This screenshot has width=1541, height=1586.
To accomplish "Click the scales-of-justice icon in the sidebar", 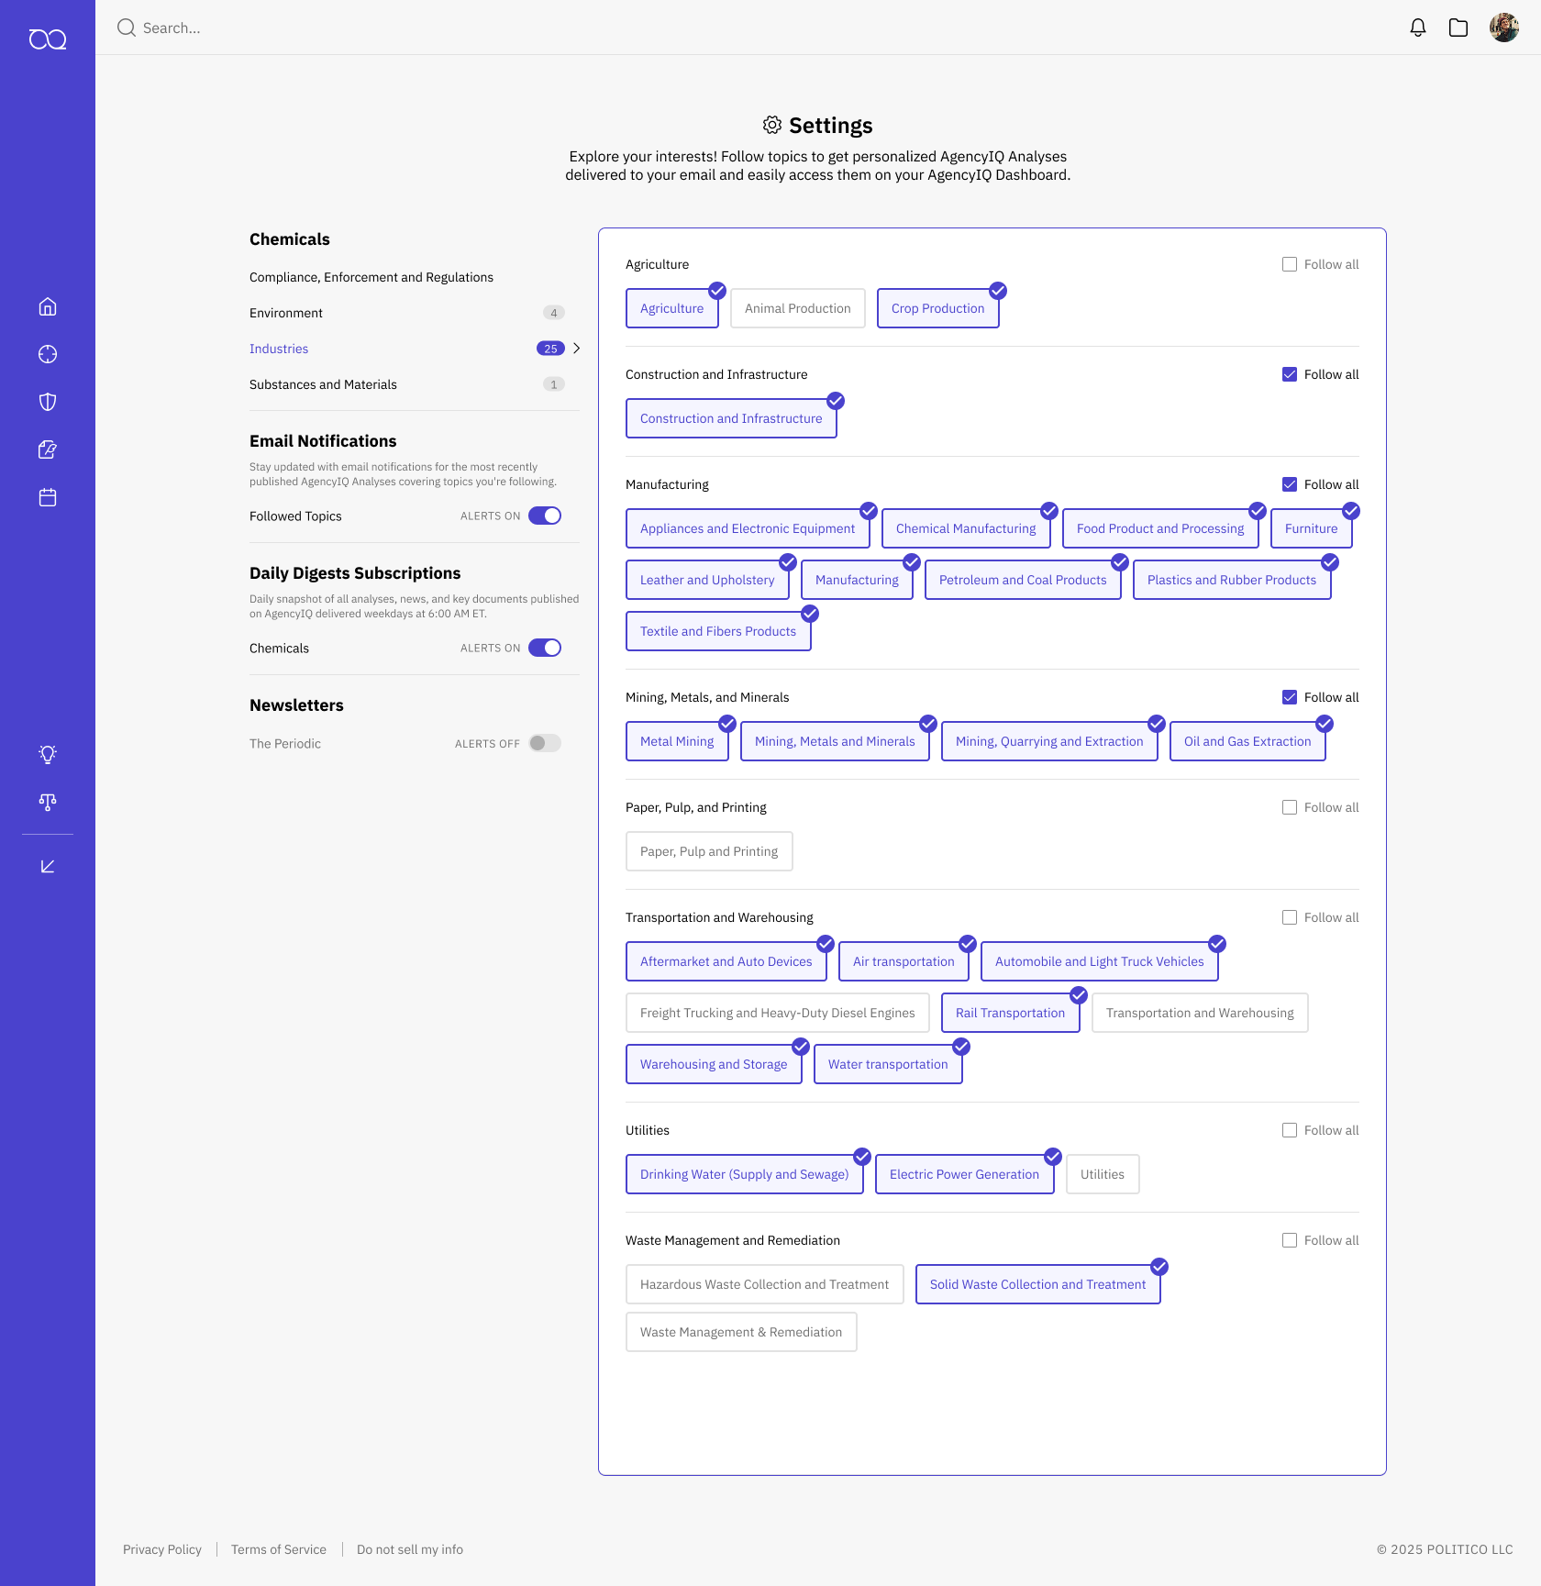I will (47, 803).
